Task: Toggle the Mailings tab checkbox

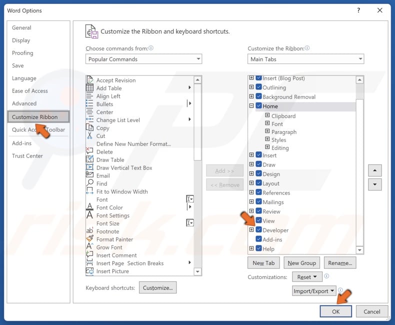Action: coord(258,201)
